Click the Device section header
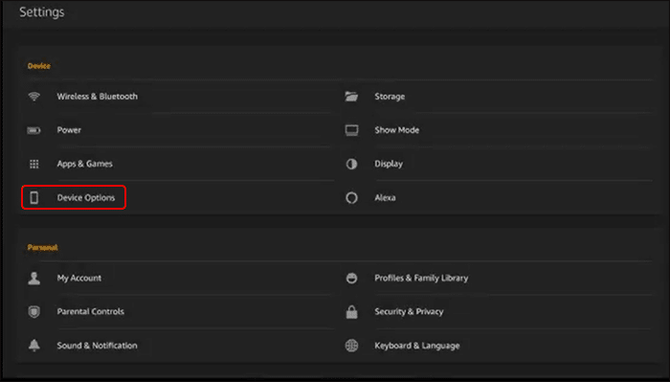Screen dimensions: 670x382 click(x=39, y=66)
